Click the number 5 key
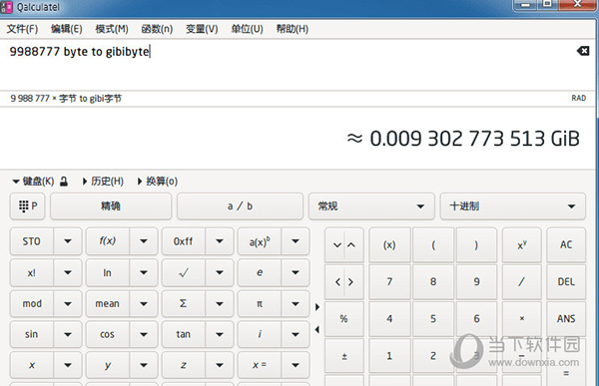The image size is (599, 386). [x=433, y=319]
